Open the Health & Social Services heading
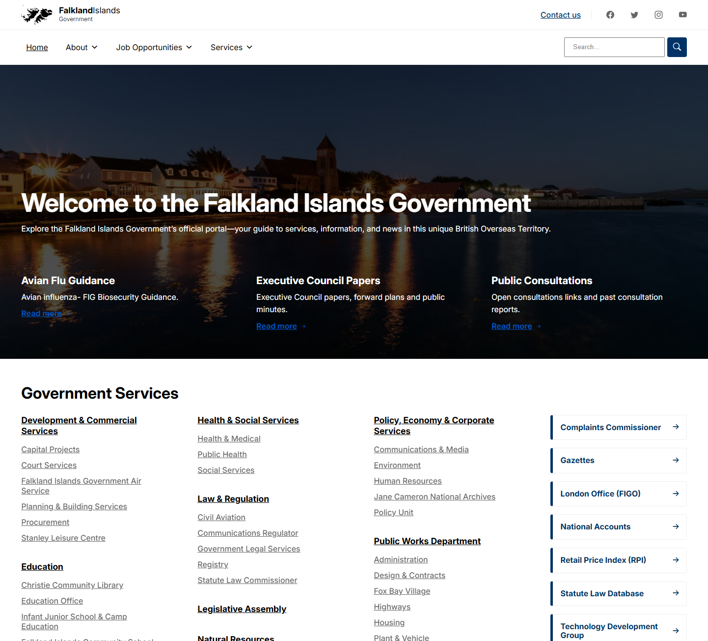 coord(248,420)
